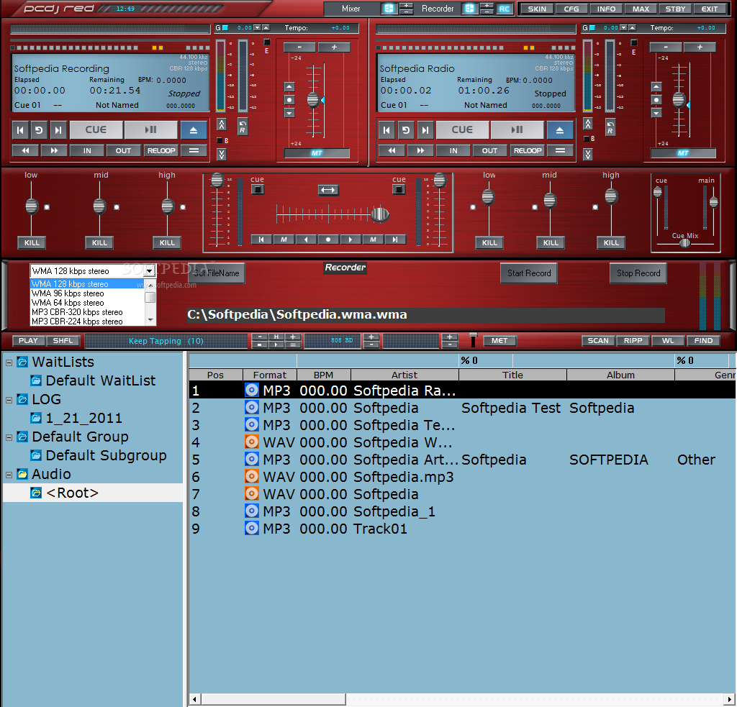Open the recording format dropdown

point(149,271)
